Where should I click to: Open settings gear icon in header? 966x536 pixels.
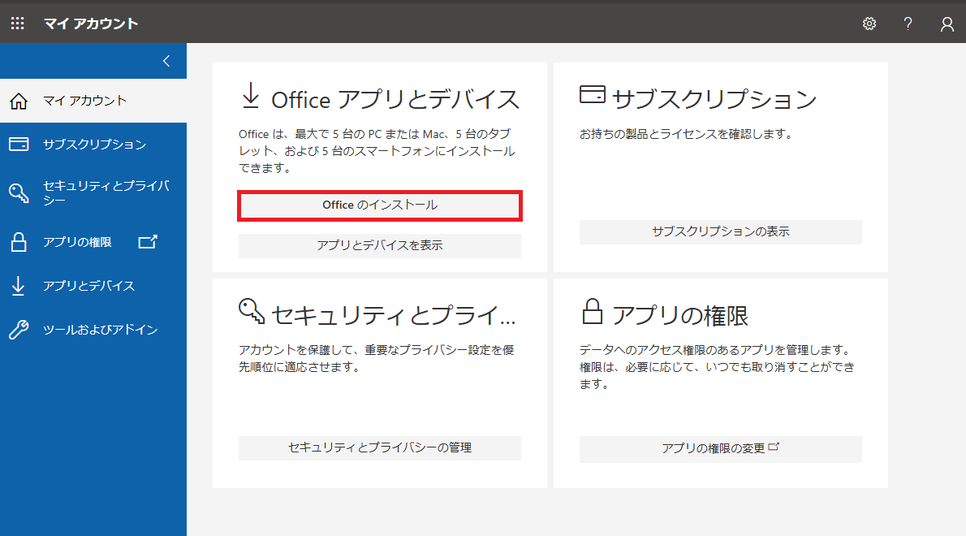pyautogui.click(x=869, y=24)
